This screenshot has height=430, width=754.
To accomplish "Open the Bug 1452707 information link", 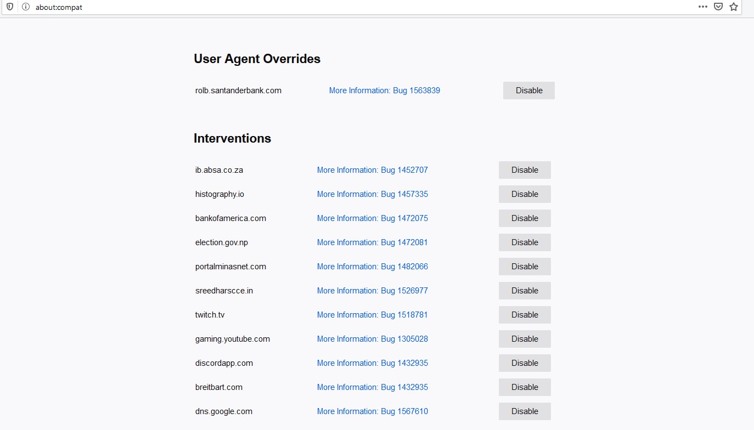I will click(x=373, y=170).
